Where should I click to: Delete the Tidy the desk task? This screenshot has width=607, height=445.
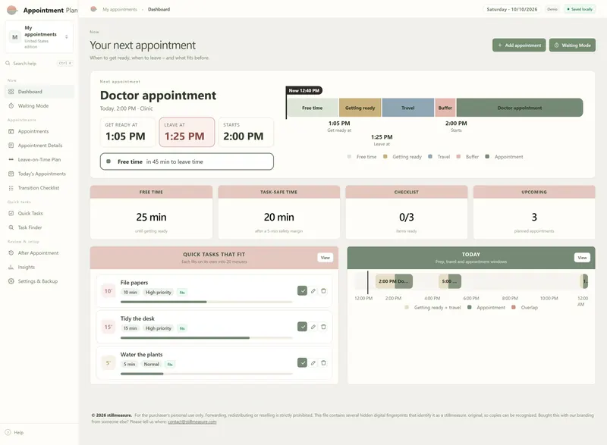point(324,327)
